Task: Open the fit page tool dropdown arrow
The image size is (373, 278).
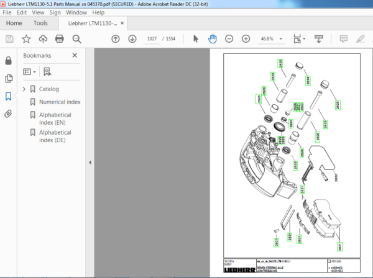Action: (304, 38)
